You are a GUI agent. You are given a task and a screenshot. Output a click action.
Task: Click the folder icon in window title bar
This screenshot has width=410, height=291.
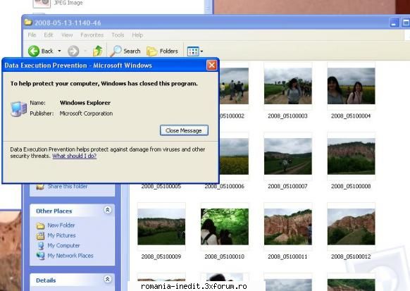coord(28,23)
